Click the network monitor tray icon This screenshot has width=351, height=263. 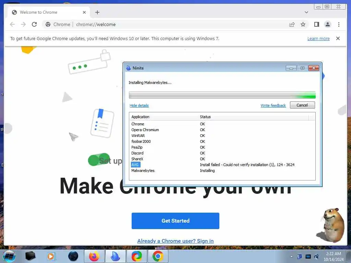[x=308, y=256]
